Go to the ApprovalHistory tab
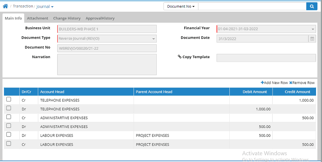The width and height of the screenshot is (322, 162). point(100,18)
